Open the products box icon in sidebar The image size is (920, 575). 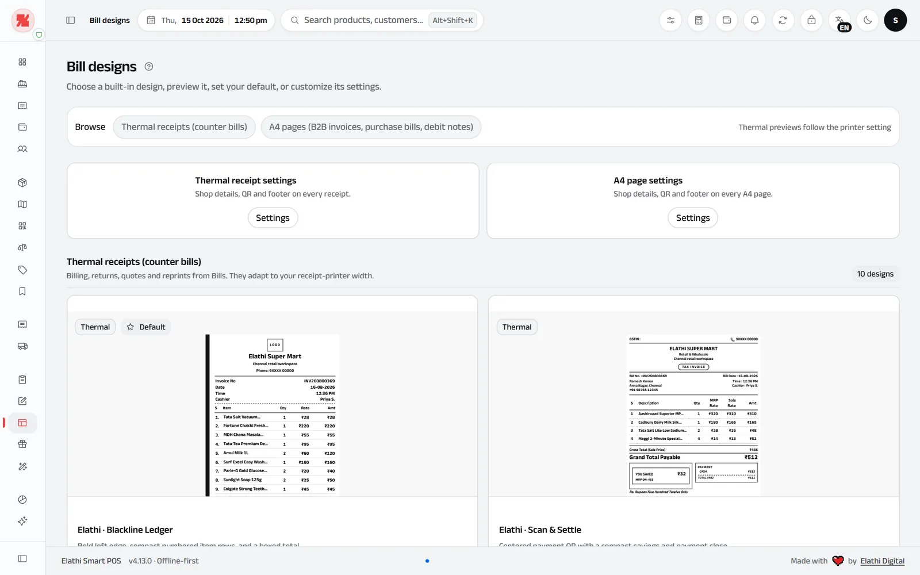(x=22, y=183)
